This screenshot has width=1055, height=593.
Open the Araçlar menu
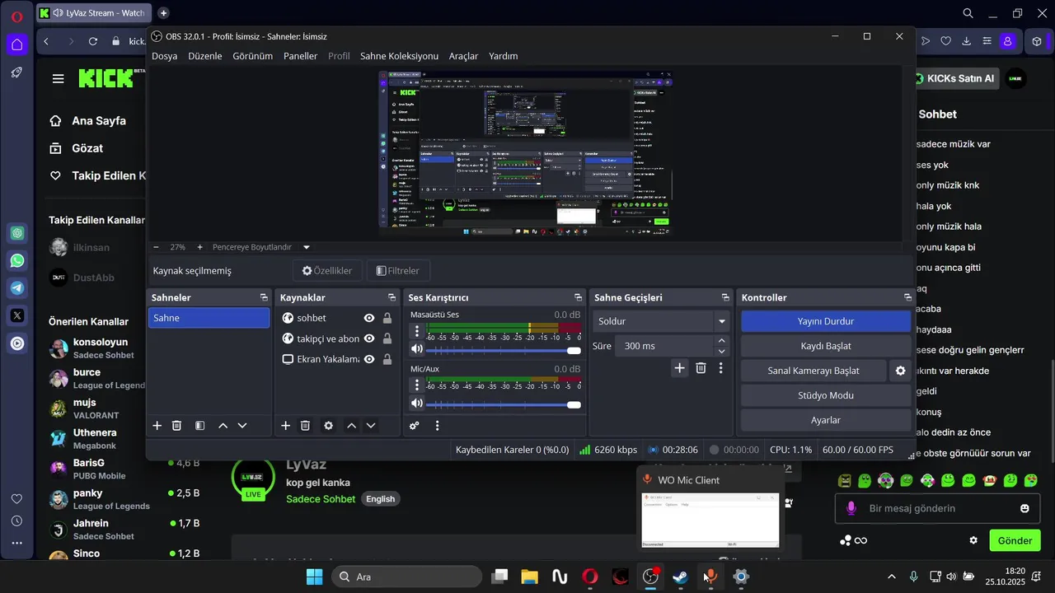coord(463,56)
